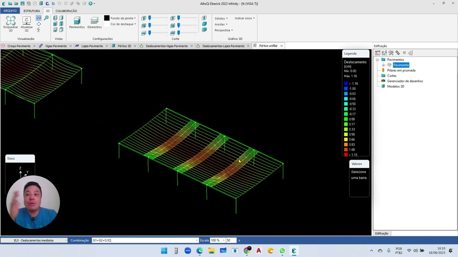Viewport: 458px width, 257px height.
Task: Open the Sólidos dropdown
Action: (221, 18)
